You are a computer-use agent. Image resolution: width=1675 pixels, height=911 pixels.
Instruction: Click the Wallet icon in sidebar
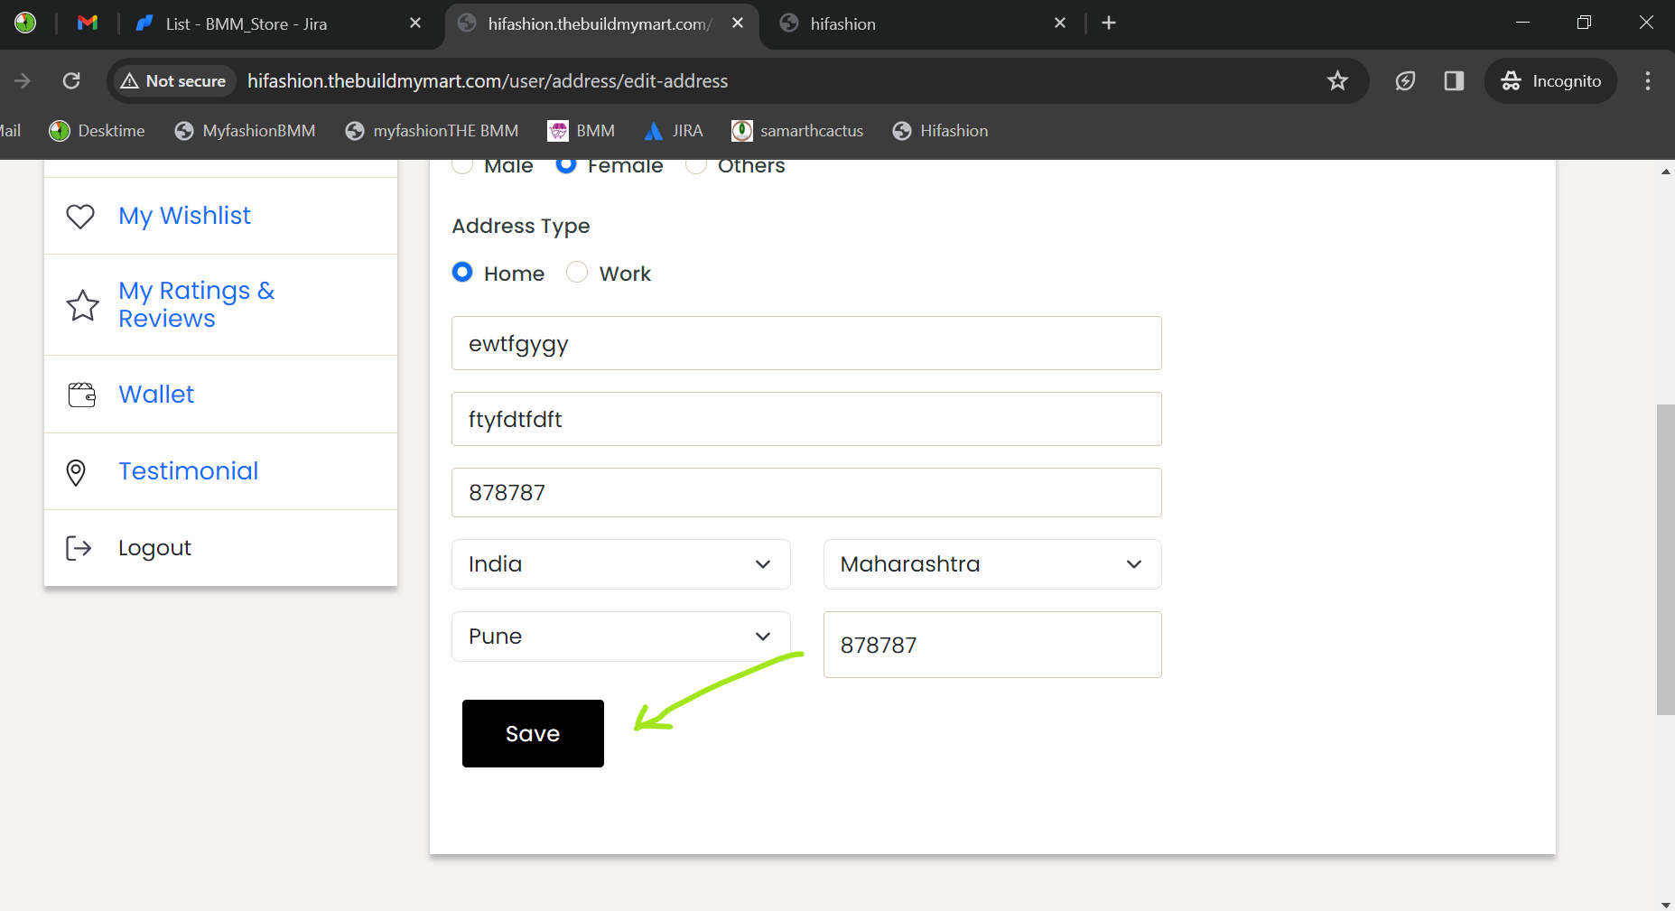(x=82, y=395)
